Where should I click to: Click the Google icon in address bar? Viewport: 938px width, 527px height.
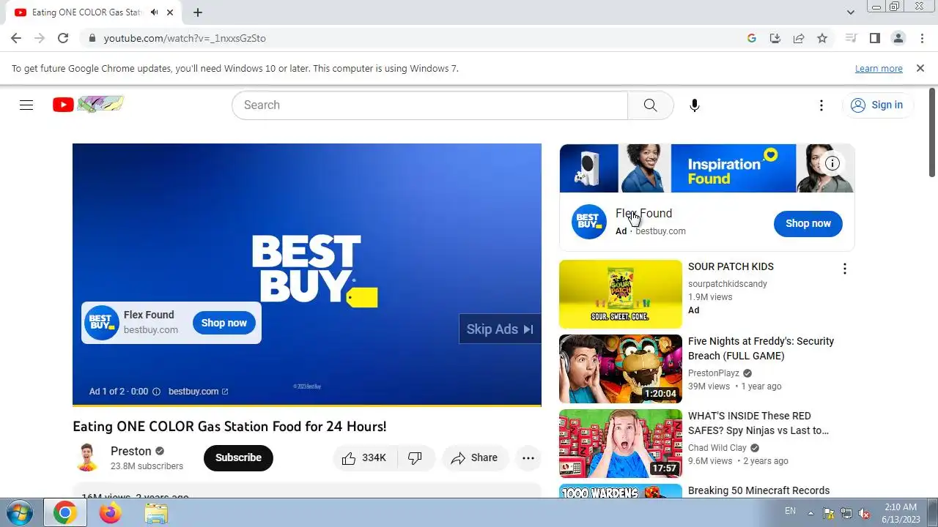tap(752, 38)
